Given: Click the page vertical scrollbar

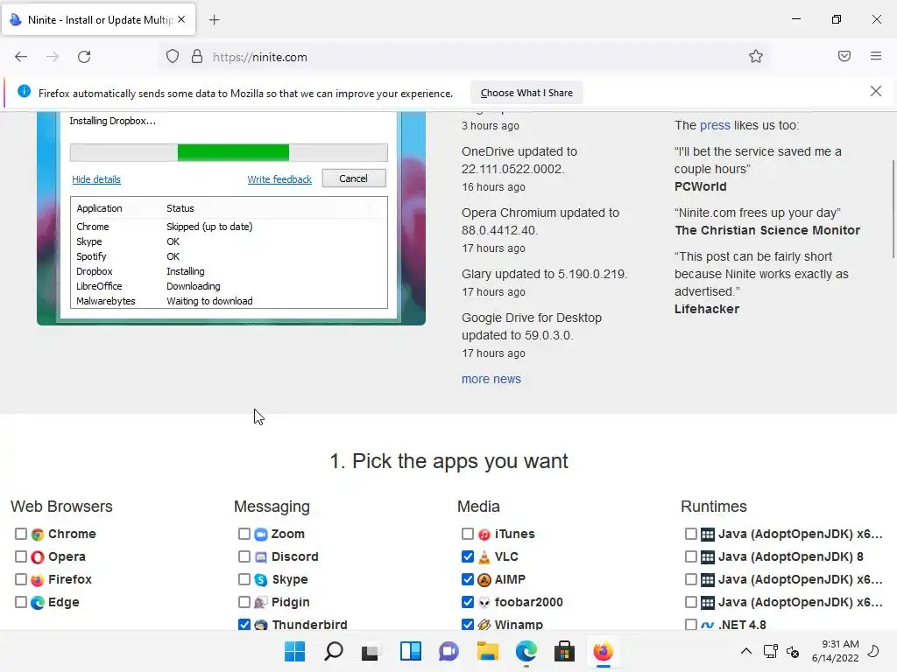Looking at the screenshot, I should 893,209.
